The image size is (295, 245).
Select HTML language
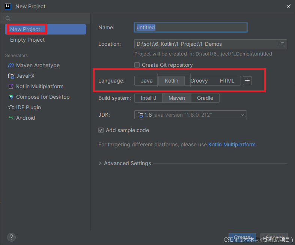tap(227, 81)
